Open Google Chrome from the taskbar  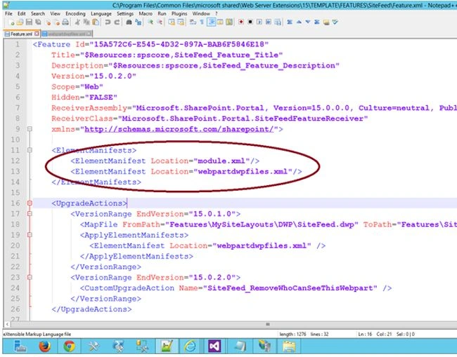(69, 346)
